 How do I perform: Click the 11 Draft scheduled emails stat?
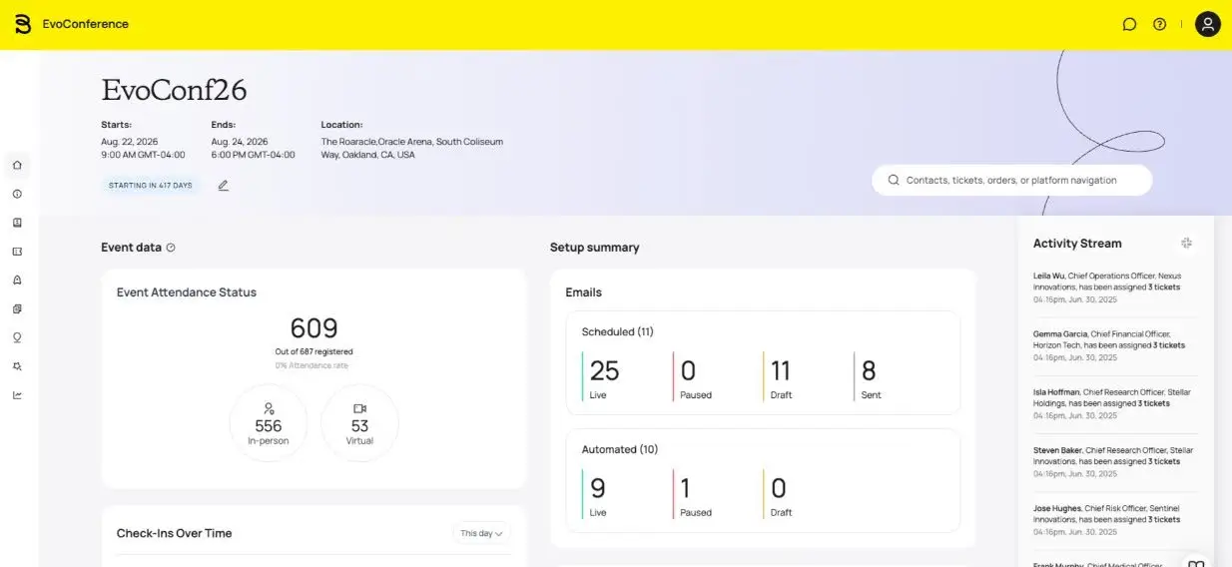pos(780,377)
